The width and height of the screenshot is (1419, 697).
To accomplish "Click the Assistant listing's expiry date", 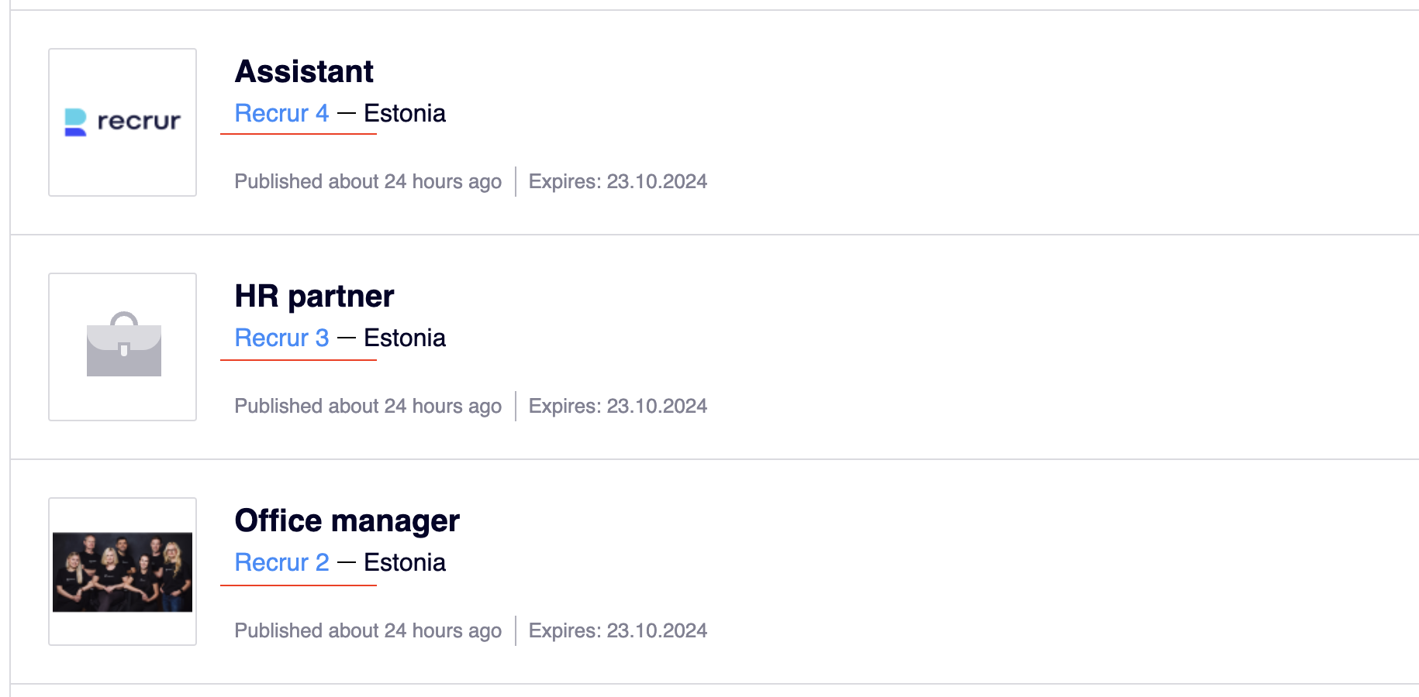I will [617, 182].
